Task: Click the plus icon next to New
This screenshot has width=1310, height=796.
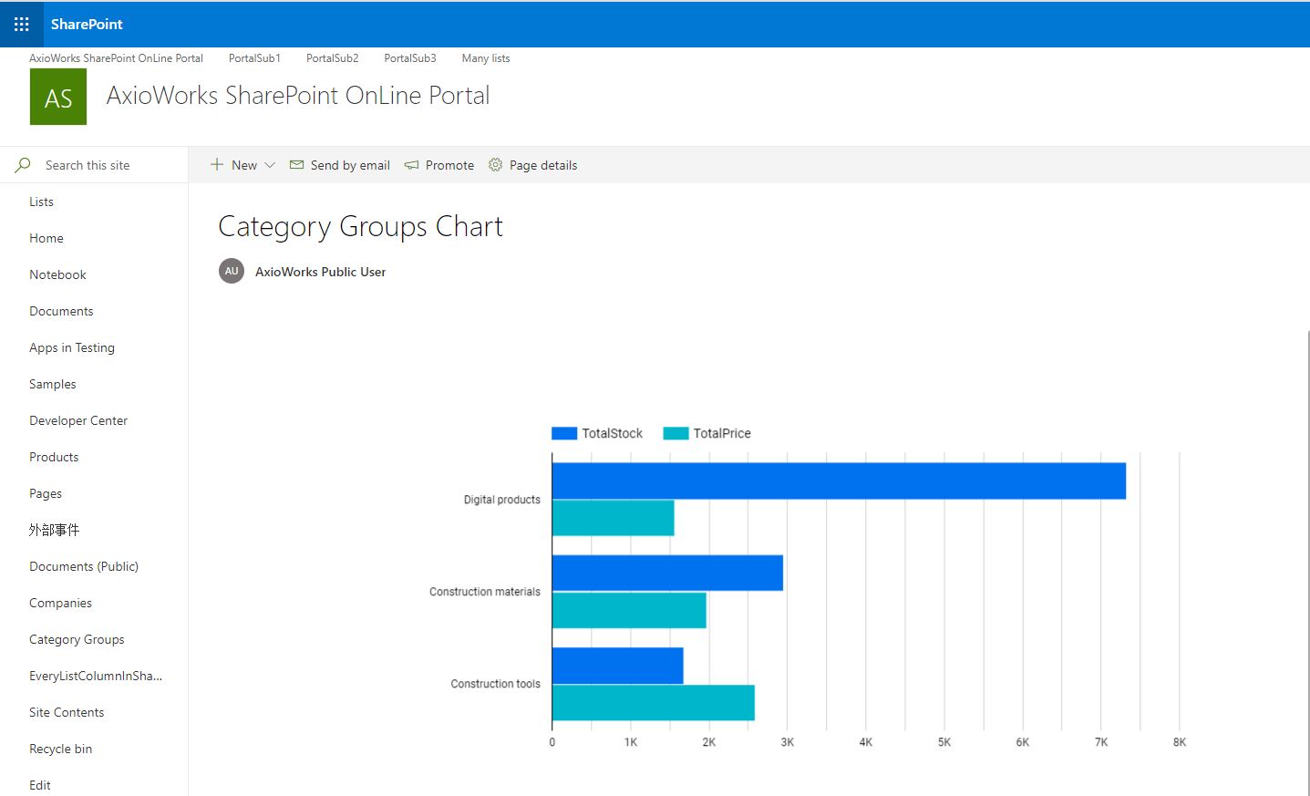Action: click(x=217, y=165)
